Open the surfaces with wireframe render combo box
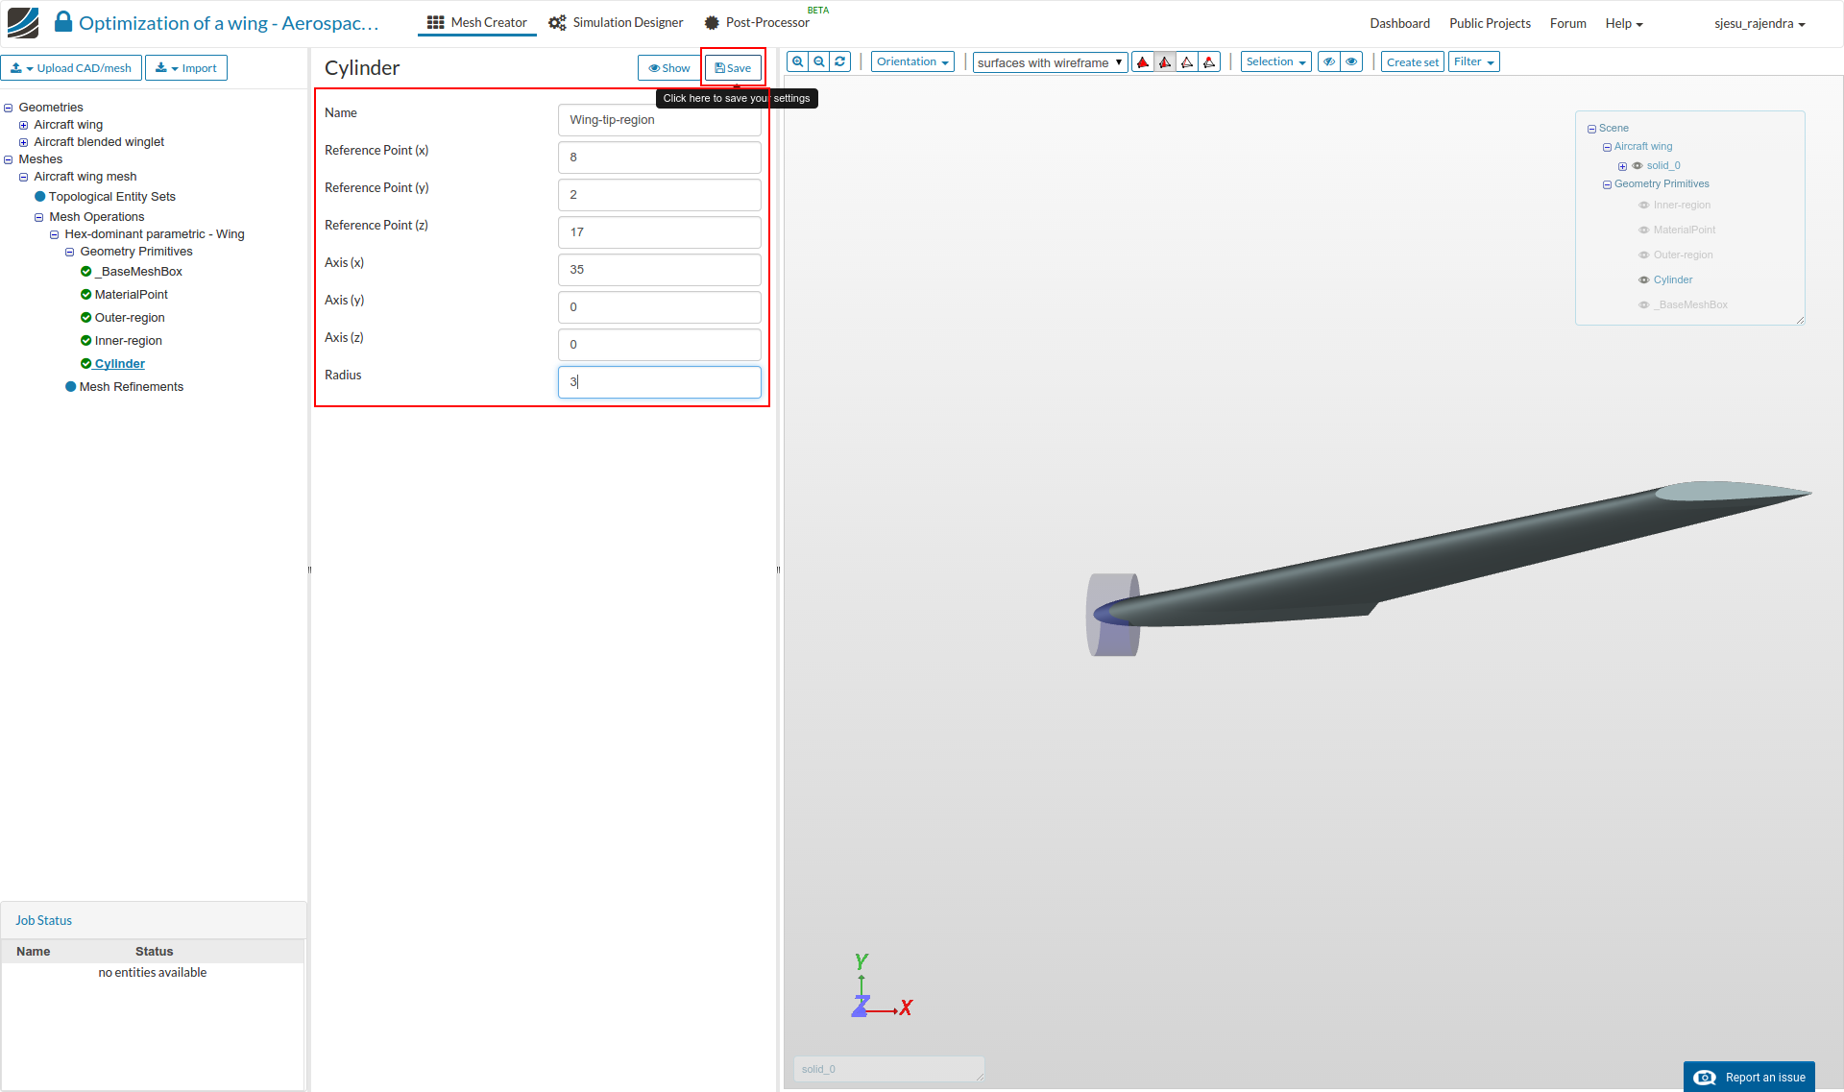 pyautogui.click(x=1050, y=63)
